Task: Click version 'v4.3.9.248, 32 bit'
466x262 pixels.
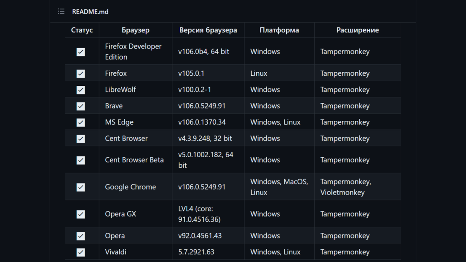Action: pos(205,139)
